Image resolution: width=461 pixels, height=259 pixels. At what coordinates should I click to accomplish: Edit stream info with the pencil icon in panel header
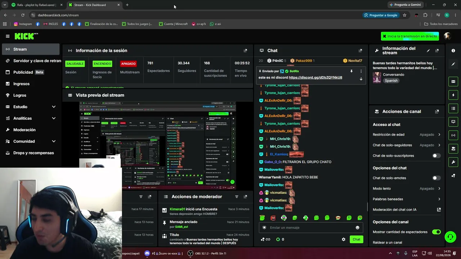point(428,51)
